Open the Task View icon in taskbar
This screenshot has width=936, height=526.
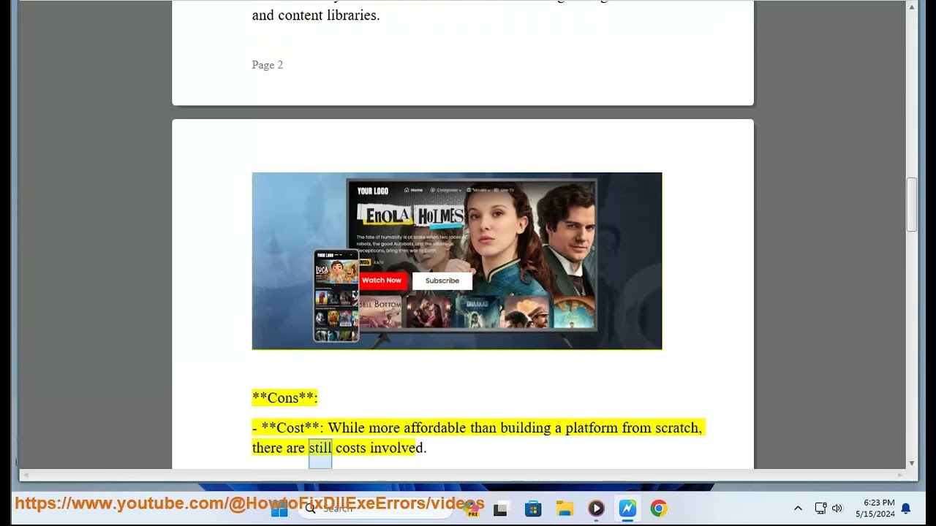coord(500,509)
